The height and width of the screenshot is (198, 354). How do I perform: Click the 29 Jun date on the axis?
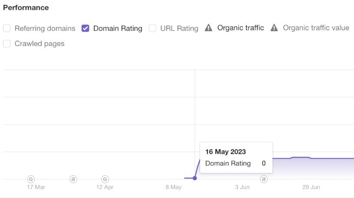(x=311, y=187)
